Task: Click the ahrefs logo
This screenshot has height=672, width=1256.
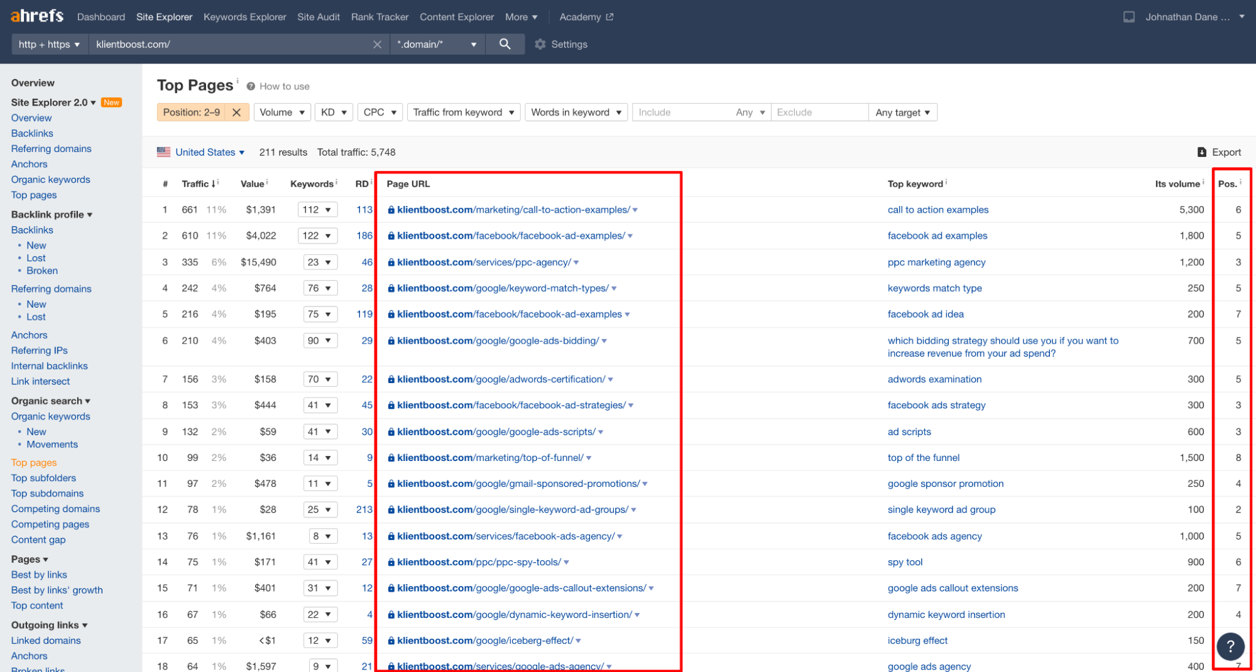Action: coord(37,16)
